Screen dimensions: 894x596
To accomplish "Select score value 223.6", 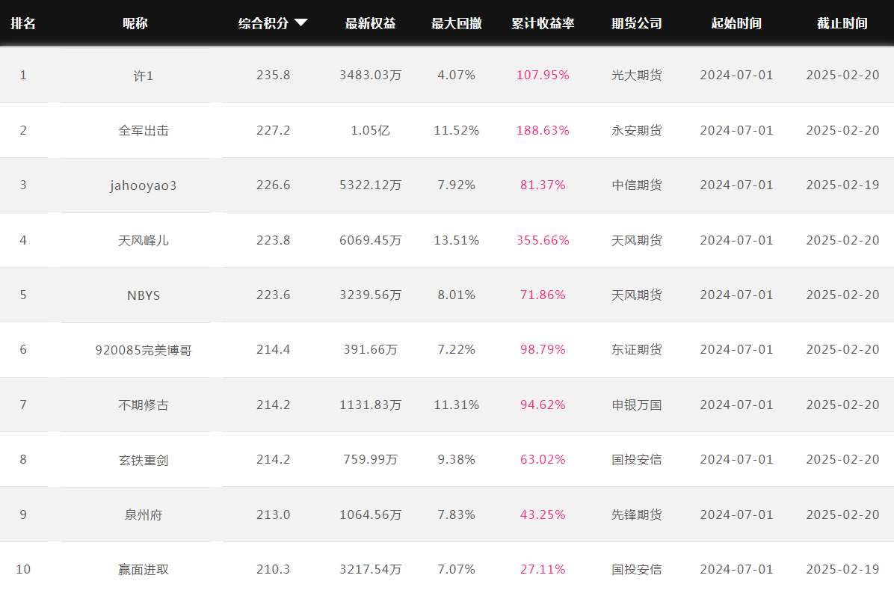I will pos(274,295).
